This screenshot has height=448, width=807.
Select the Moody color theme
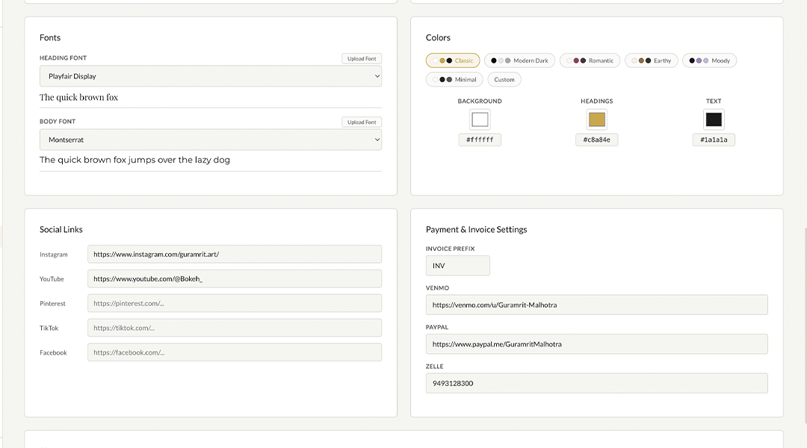(708, 60)
